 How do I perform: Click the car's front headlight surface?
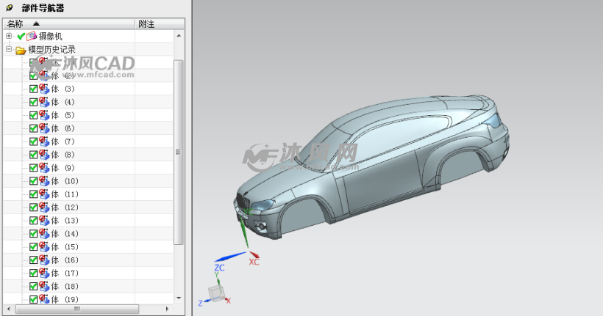tap(263, 205)
